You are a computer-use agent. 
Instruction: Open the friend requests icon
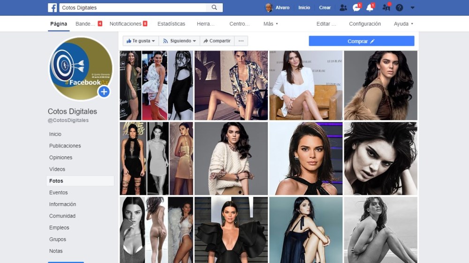point(343,7)
